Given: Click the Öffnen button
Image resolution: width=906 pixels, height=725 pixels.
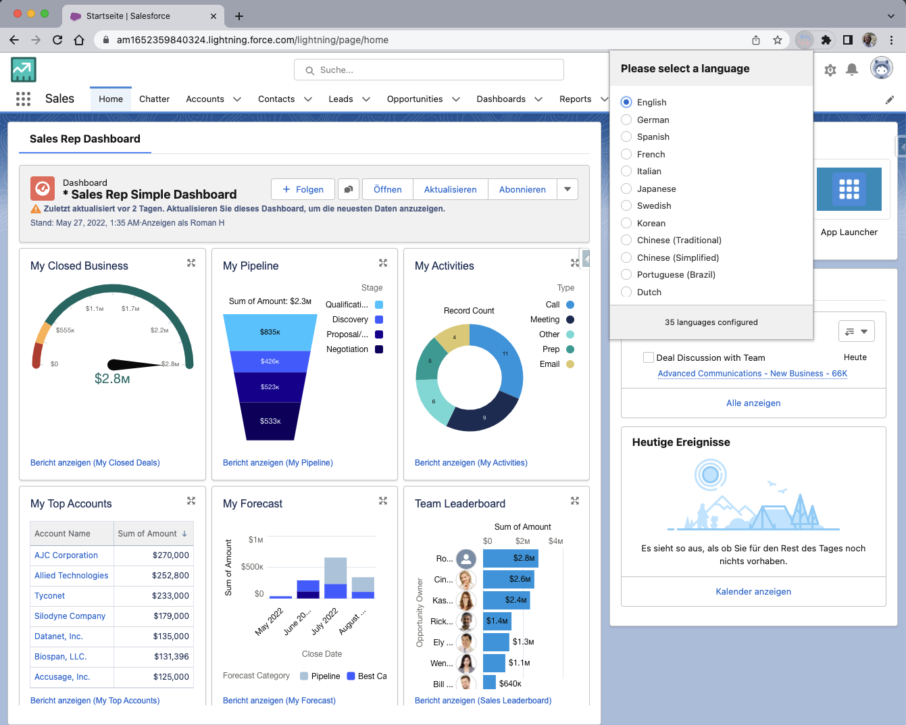Looking at the screenshot, I should pyautogui.click(x=388, y=189).
